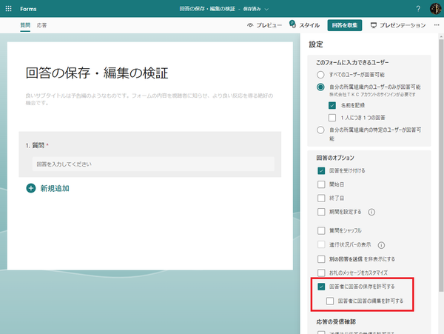Open プレビュー
444x334 pixels.
(264, 25)
